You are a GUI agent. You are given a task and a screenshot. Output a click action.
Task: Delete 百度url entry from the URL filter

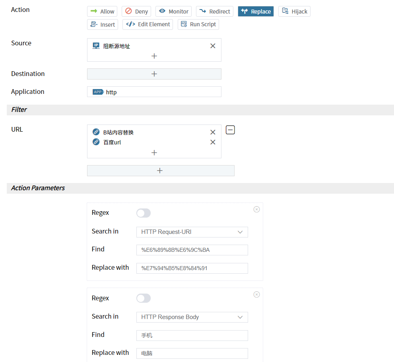[213, 142]
